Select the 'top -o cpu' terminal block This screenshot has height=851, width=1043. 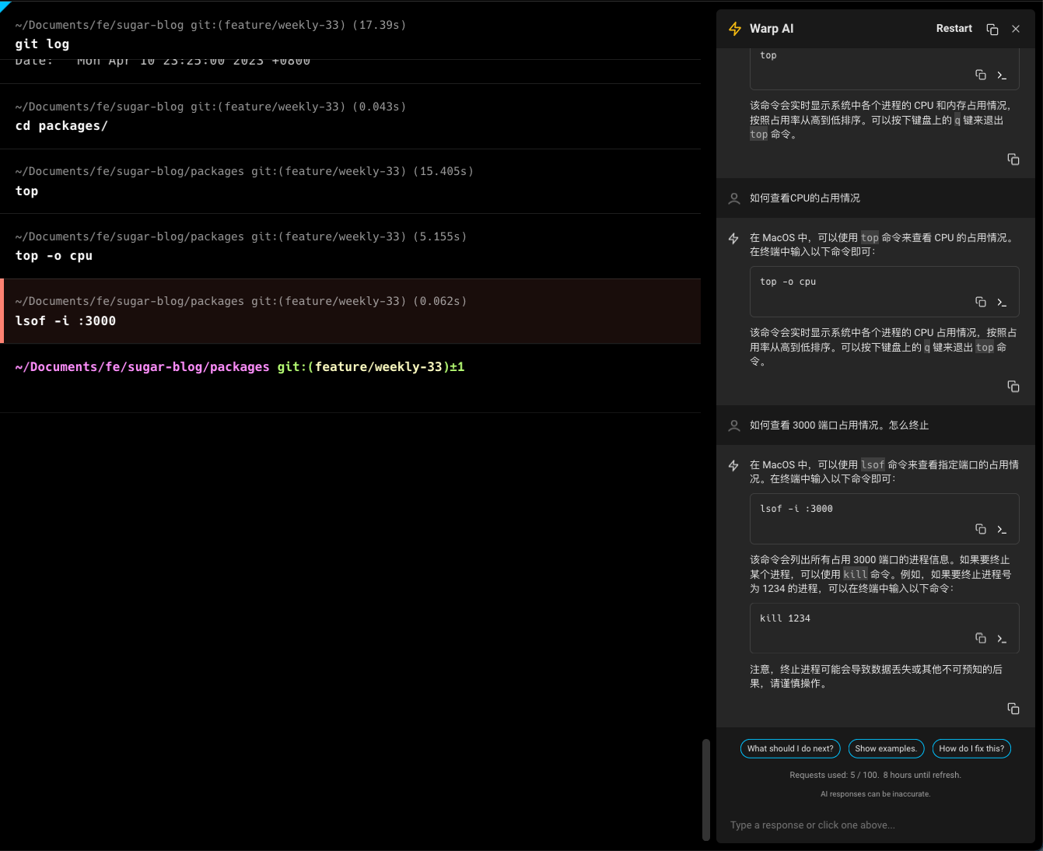point(350,246)
